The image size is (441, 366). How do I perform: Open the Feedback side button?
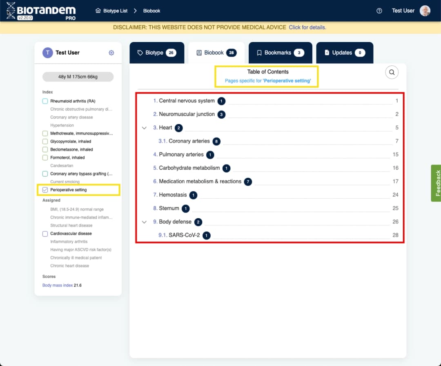[x=436, y=183]
